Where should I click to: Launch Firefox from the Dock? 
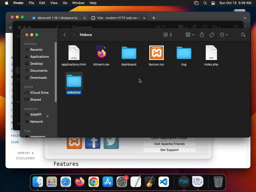(x=80, y=182)
